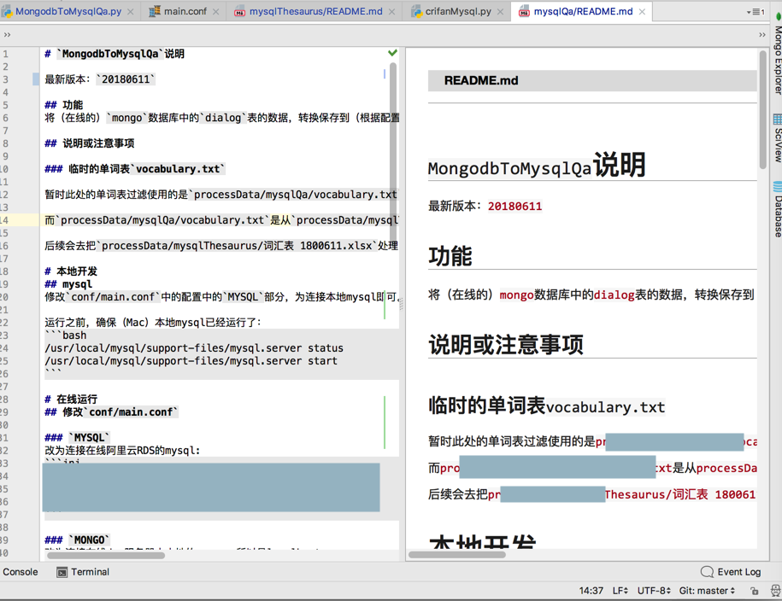Open the Event Log
The height and width of the screenshot is (601, 782).
(x=731, y=572)
